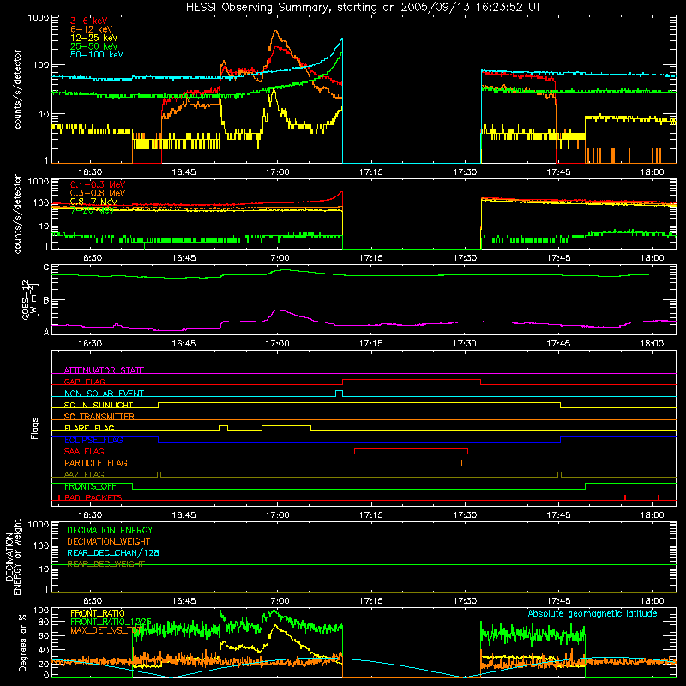Click the 12-25 keV legend label
This screenshot has width=686, height=686.
[x=94, y=38]
